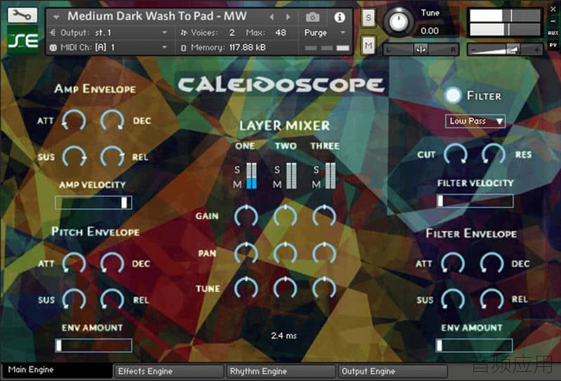
Task: Adjust Filter Envelope DEC knob
Action: point(492,263)
